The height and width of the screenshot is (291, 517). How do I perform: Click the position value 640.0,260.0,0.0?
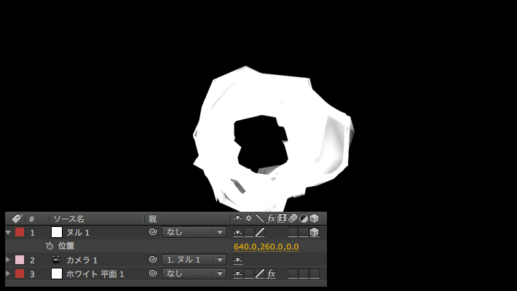(x=266, y=247)
